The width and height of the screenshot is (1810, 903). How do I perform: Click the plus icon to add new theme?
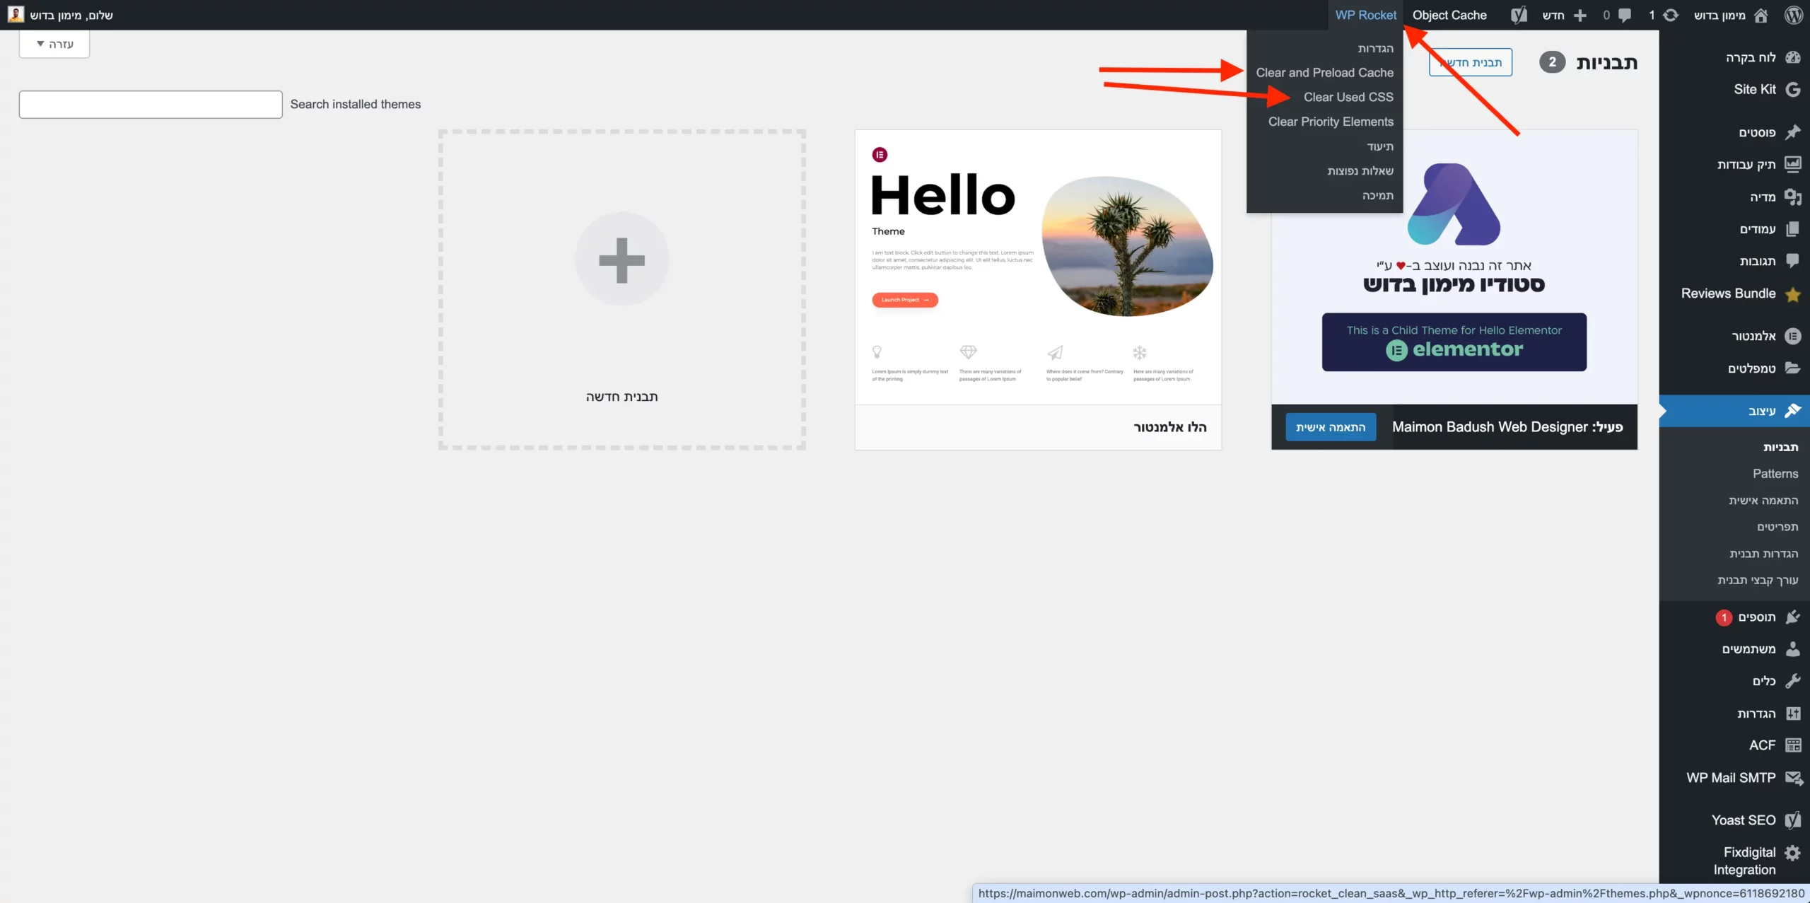click(621, 260)
